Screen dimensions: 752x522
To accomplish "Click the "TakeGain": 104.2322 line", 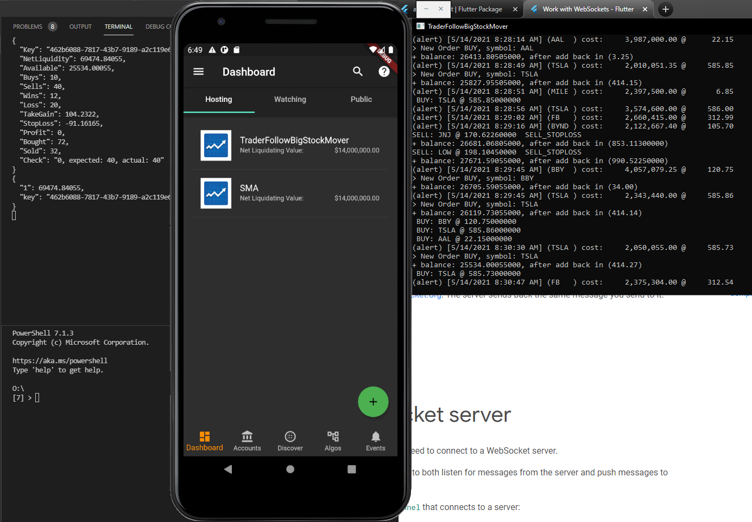I will [60, 114].
